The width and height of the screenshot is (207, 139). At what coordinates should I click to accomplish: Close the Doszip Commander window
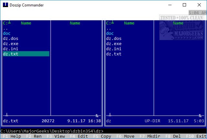[x=199, y=5]
